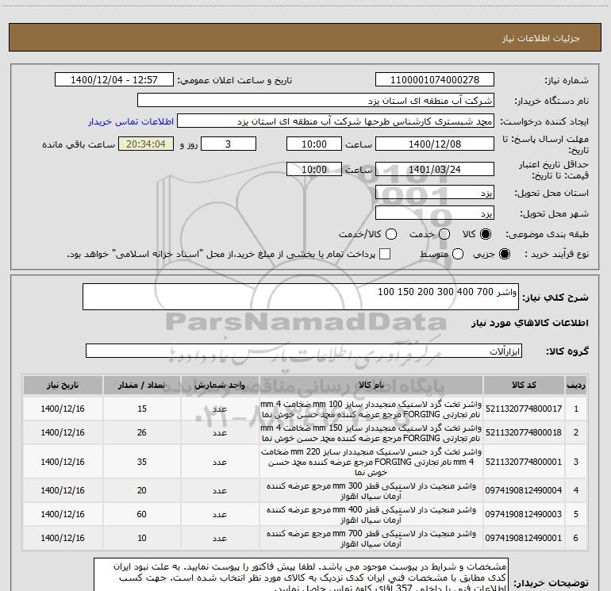This screenshot has height=591, width=611.
Task: Click quantity 20 in row 4
Action: pos(142,490)
